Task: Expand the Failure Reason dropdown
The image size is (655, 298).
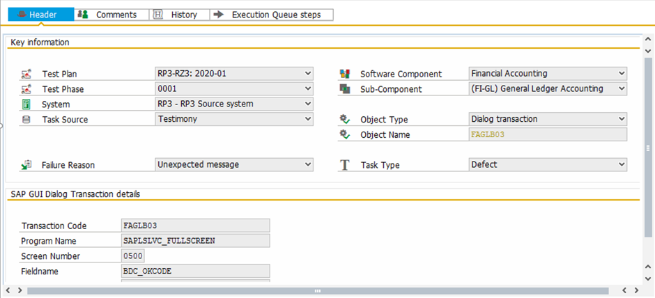Action: (308, 164)
